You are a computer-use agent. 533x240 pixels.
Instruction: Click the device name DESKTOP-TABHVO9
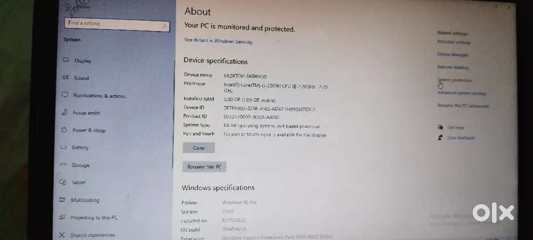click(x=245, y=76)
